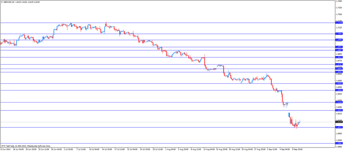Select the 1.7061 horizontal level price tag
Screen dimensions: 343x151
(339, 34)
